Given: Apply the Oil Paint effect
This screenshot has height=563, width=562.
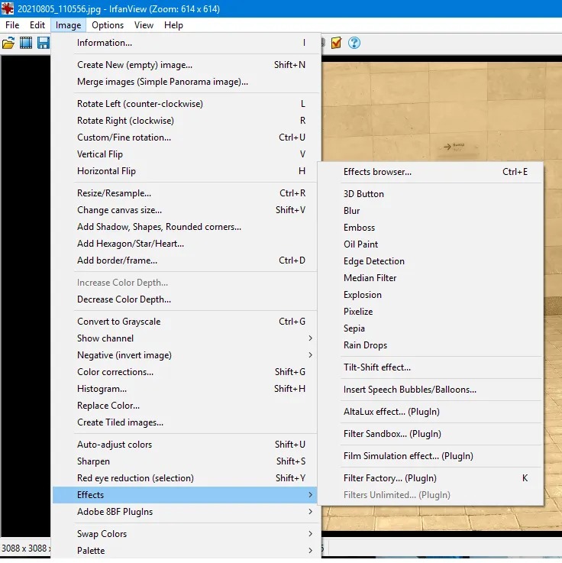Looking at the screenshot, I should [x=431, y=244].
